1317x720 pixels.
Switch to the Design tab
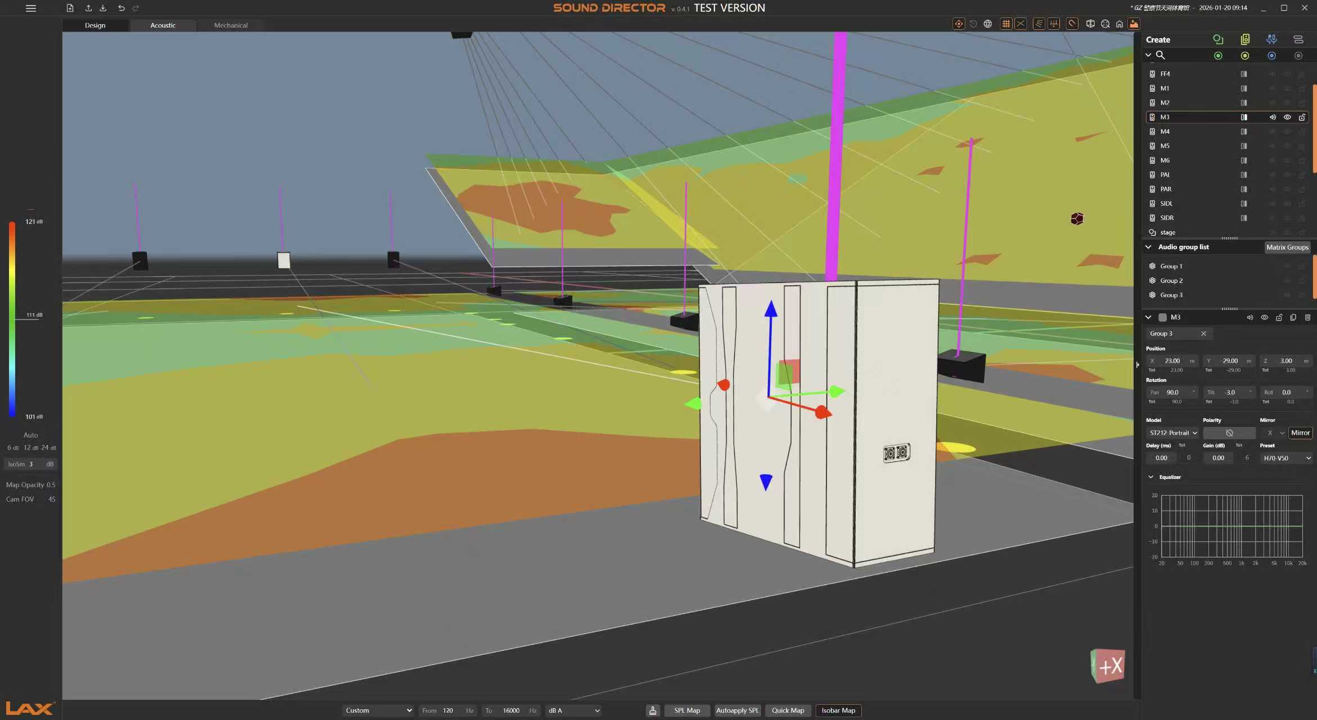pos(95,25)
